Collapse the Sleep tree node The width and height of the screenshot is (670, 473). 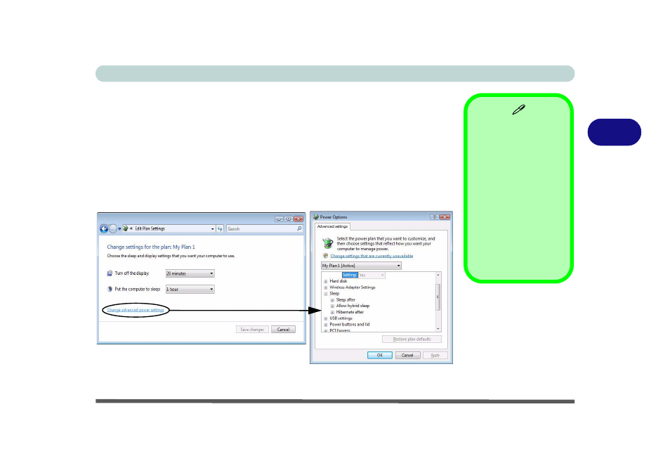click(x=326, y=293)
